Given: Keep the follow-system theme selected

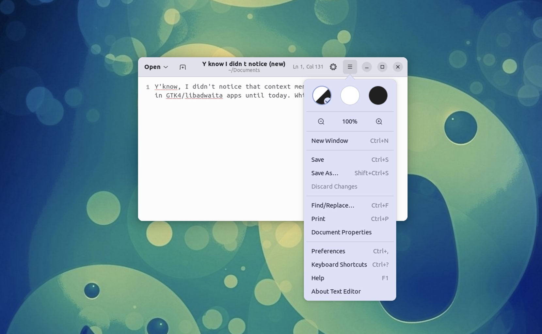Looking at the screenshot, I should (x=321, y=95).
